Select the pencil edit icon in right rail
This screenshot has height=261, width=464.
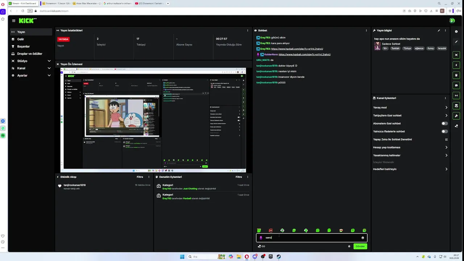[x=456, y=42]
